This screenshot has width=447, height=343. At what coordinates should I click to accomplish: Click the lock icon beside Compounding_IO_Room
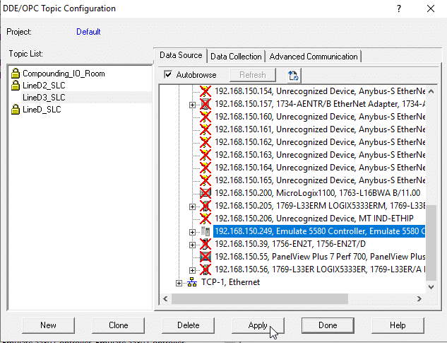pos(15,74)
